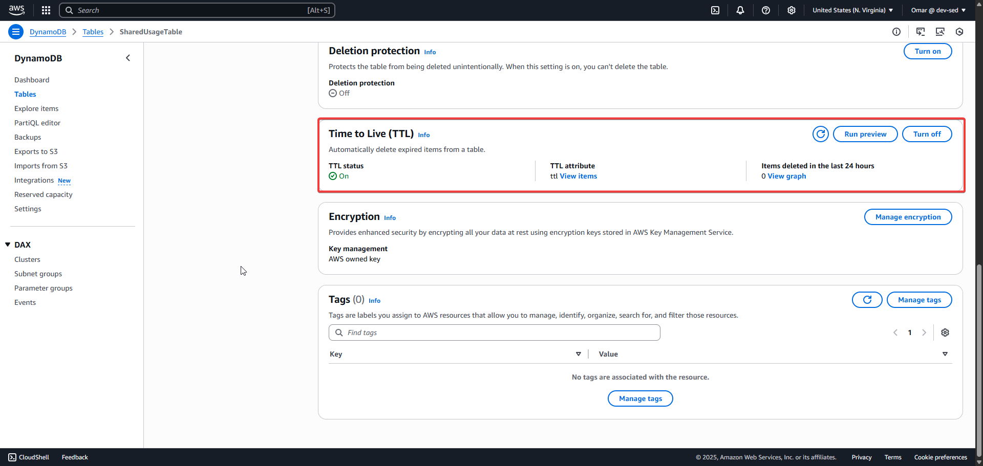Click the Manage tags button below the empty table
This screenshot has width=983, height=466.
pos(640,398)
